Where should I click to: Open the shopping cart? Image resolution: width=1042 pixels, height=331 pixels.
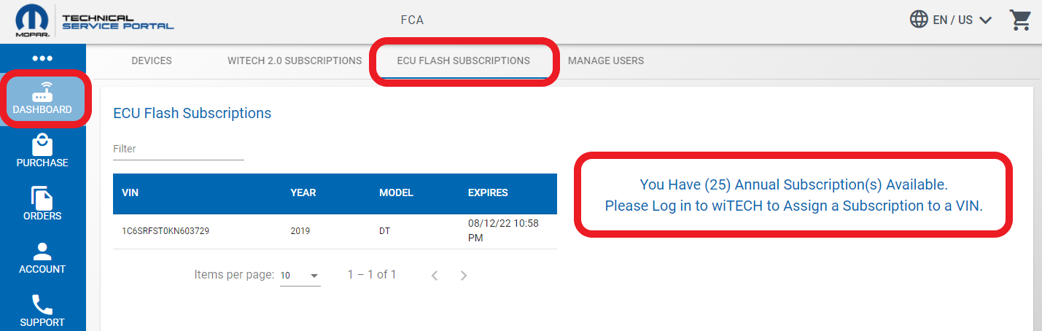click(x=1019, y=20)
